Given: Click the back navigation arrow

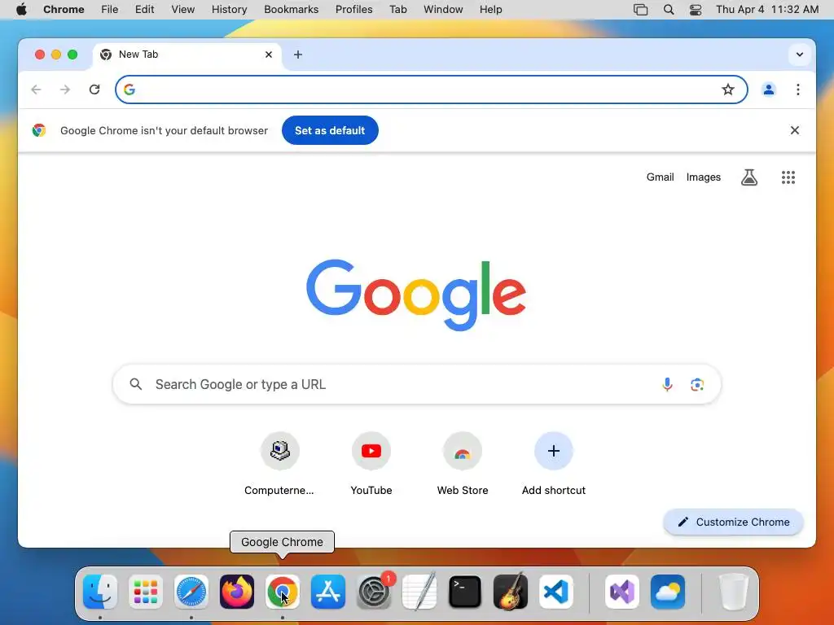Looking at the screenshot, I should 36,90.
